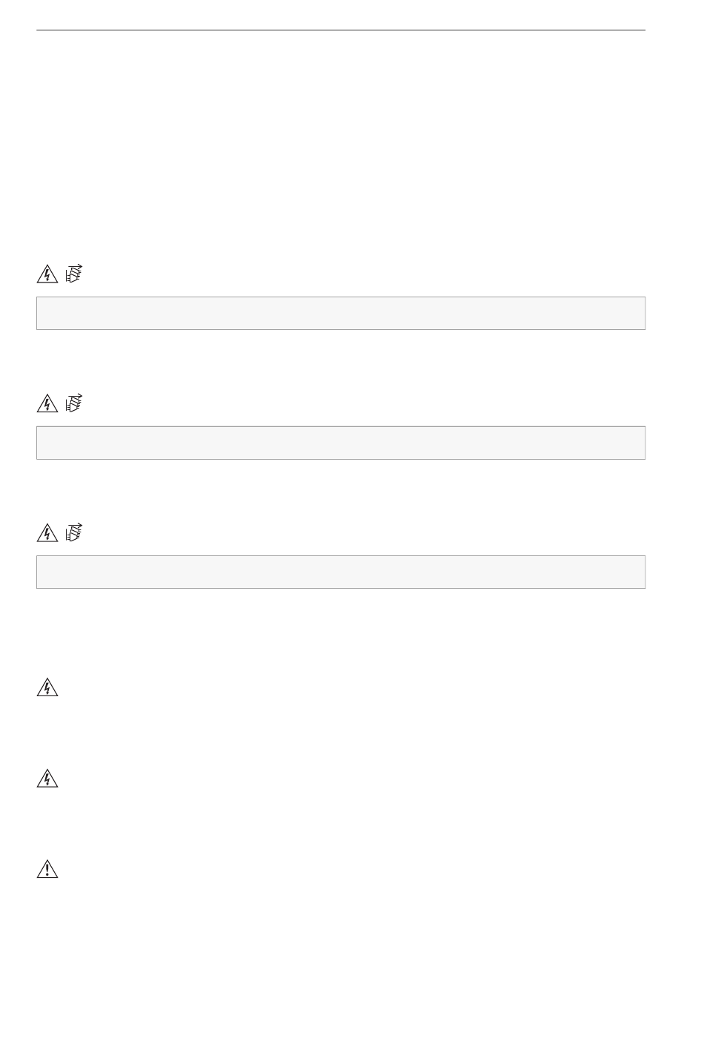
Task: Click the tip-over hazard icon above first gray box
Action: [73, 274]
